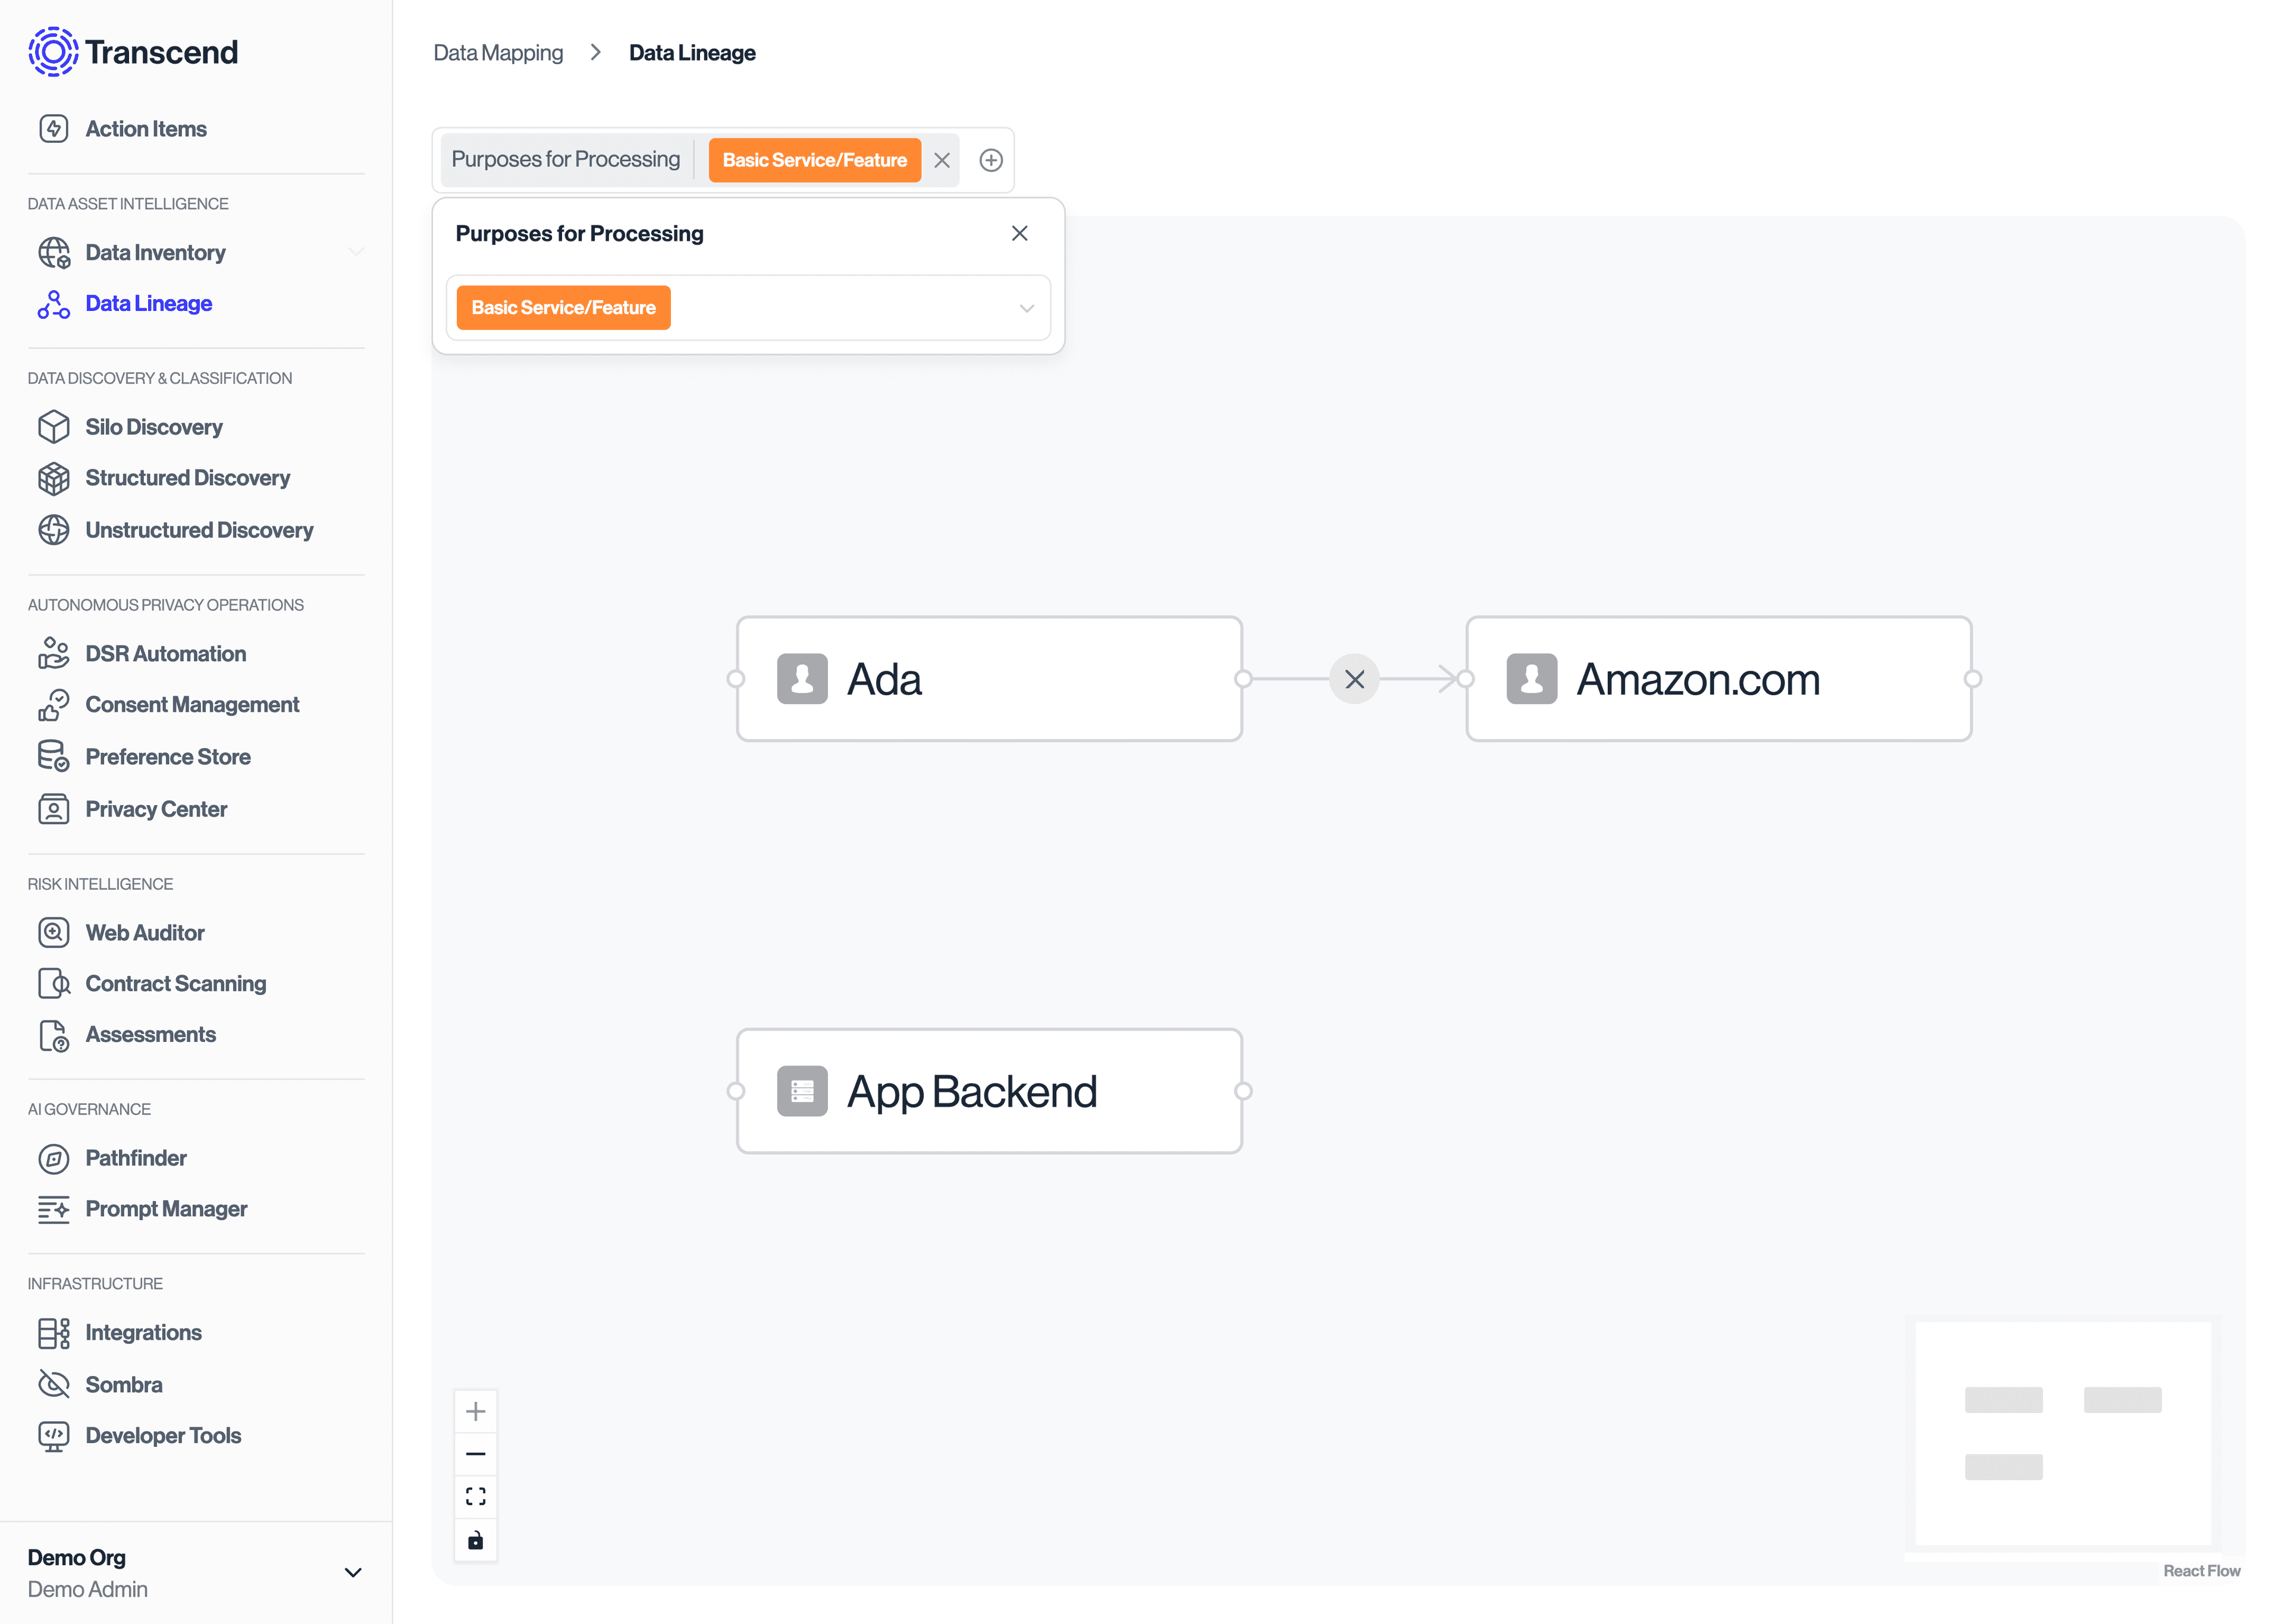Close the Purposes for Processing popup

pos(1020,233)
